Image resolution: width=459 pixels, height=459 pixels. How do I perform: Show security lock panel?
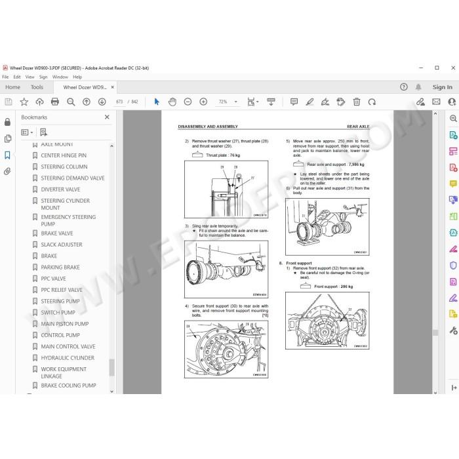tap(8, 122)
